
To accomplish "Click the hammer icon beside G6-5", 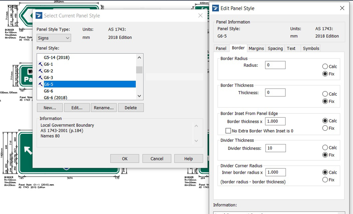I will pos(40,84).
